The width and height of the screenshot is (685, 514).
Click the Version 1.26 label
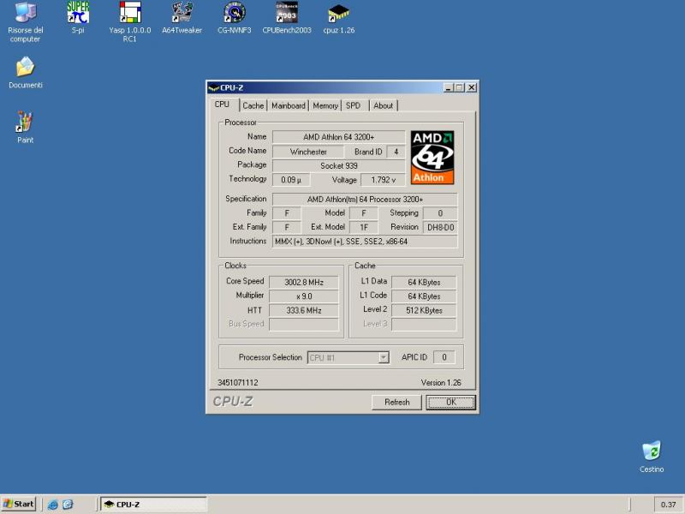(441, 382)
